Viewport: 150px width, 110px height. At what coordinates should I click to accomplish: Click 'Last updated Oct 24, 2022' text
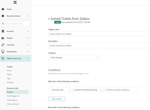[76, 22]
